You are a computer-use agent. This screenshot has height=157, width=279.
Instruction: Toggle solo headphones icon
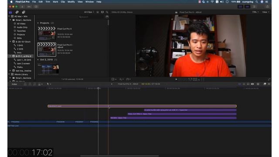(248, 84)
